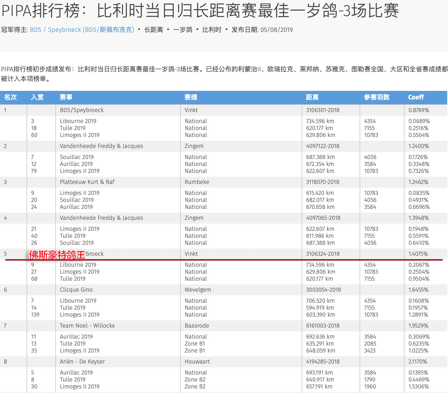The image size is (448, 393).
Task: Click the 赛绩 column header
Action: tap(191, 97)
